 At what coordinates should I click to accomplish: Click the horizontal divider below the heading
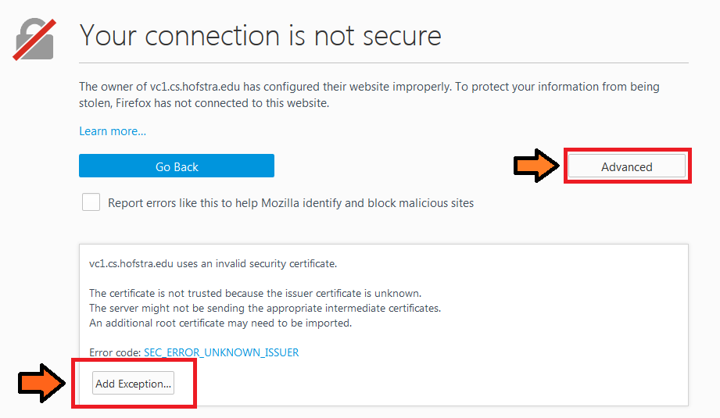click(383, 63)
